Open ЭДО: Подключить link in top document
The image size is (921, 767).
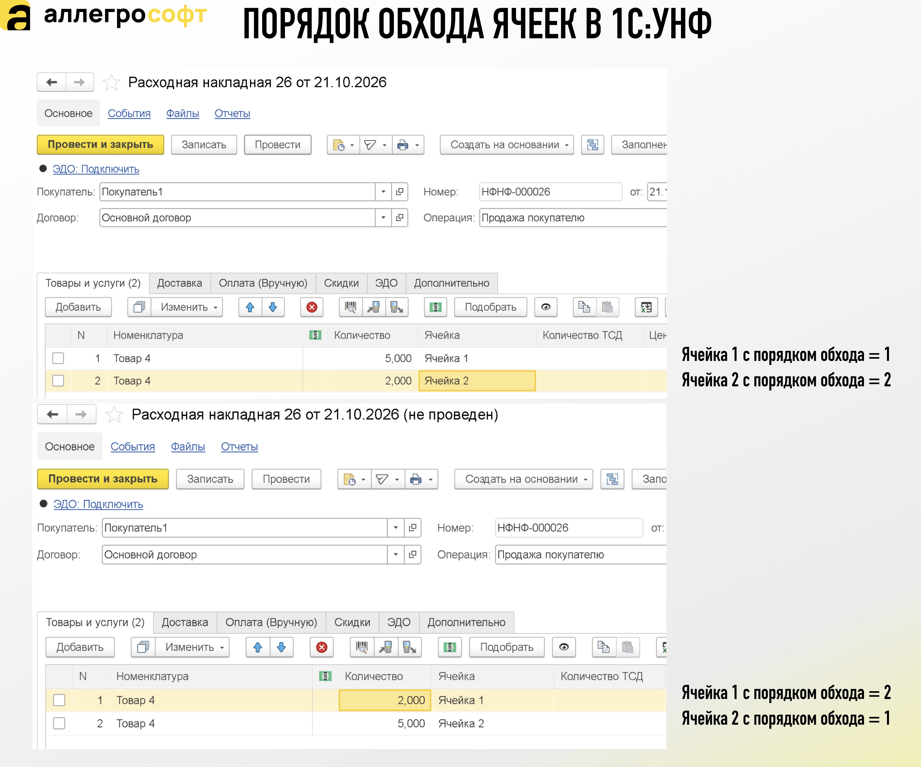coord(95,169)
